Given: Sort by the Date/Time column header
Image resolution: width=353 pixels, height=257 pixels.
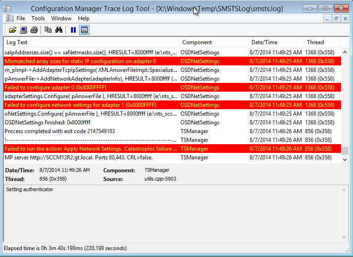Looking at the screenshot, I should 276,42.
